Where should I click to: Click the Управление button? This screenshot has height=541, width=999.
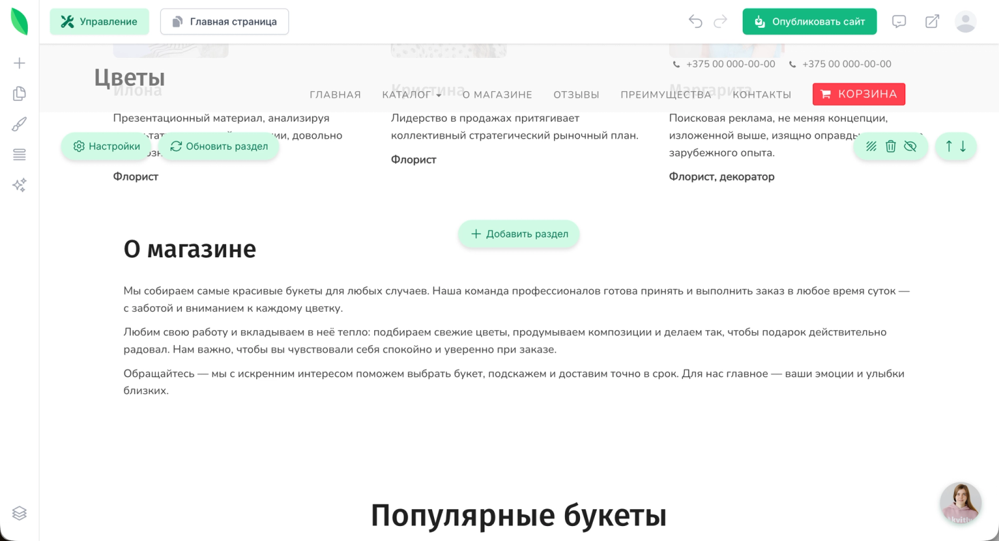point(99,22)
